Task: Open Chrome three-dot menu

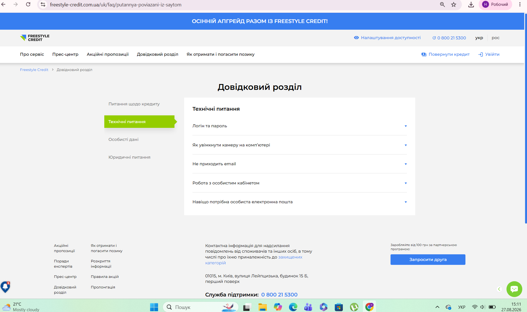Action: tap(520, 4)
